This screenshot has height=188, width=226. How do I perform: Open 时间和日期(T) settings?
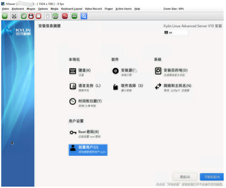click(90, 101)
